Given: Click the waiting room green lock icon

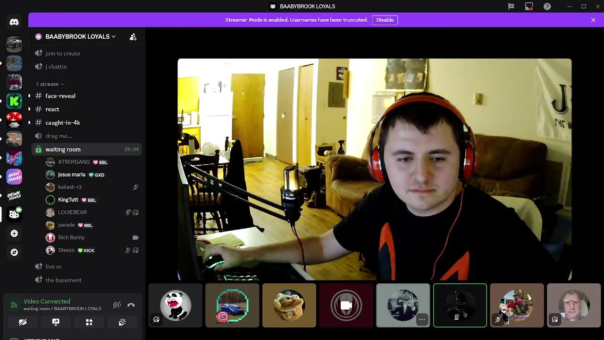Looking at the screenshot, I should pos(39,149).
